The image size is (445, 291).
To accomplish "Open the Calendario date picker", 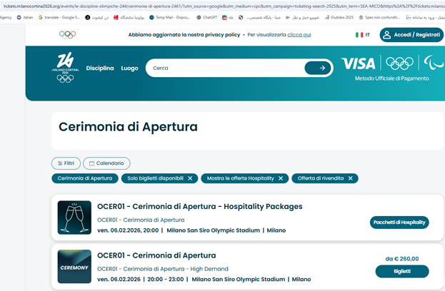I will click(106, 163).
